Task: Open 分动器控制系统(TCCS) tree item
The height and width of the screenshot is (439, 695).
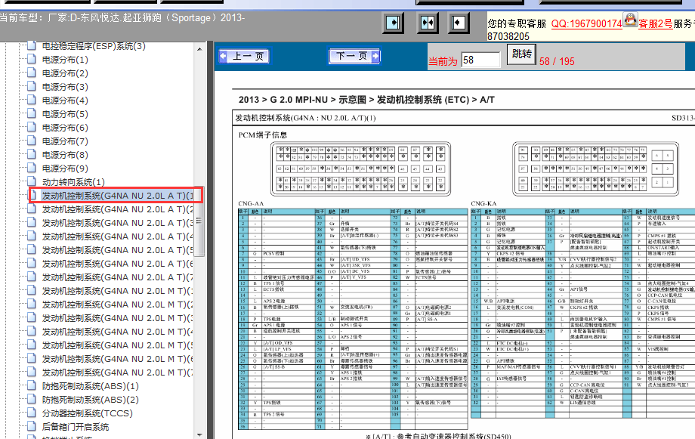Action: (88, 413)
